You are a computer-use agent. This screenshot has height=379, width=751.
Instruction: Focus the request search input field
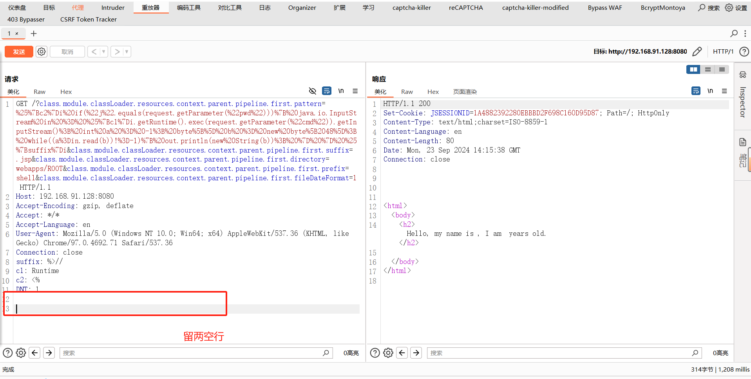(x=196, y=353)
